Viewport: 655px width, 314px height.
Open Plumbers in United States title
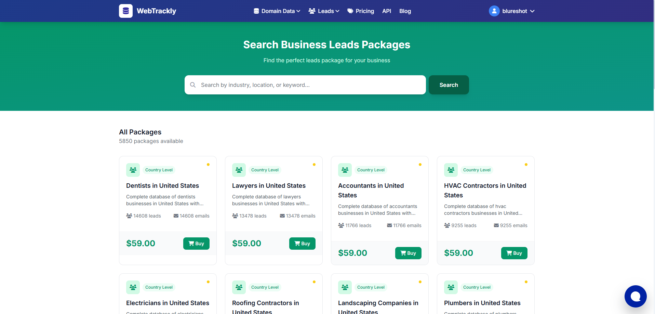(482, 303)
